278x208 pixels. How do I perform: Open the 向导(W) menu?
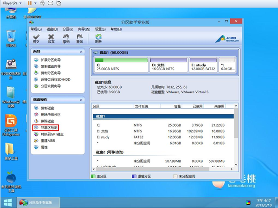pos(84,29)
